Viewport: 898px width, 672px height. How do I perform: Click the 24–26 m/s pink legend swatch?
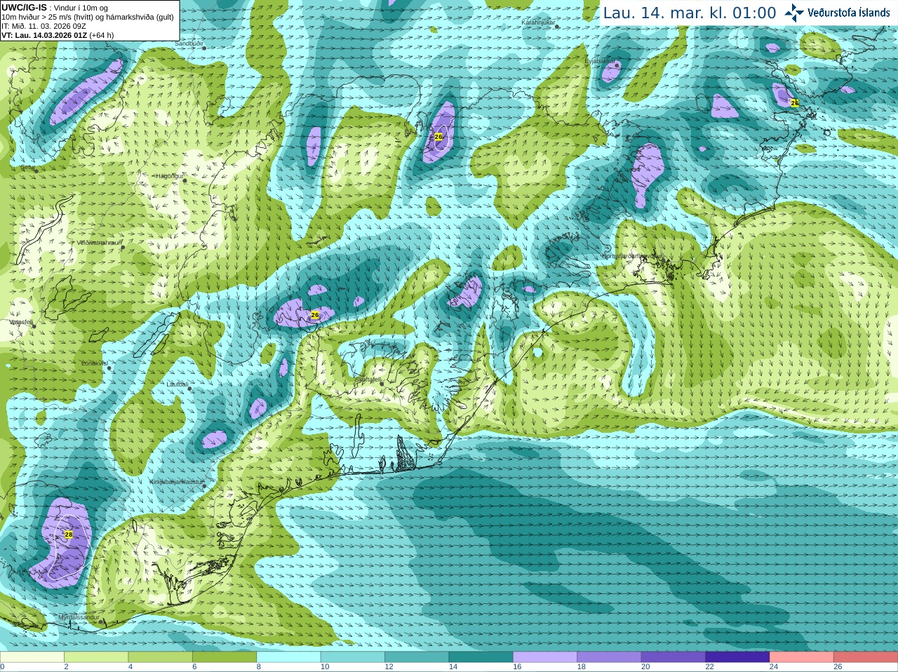tap(802, 657)
